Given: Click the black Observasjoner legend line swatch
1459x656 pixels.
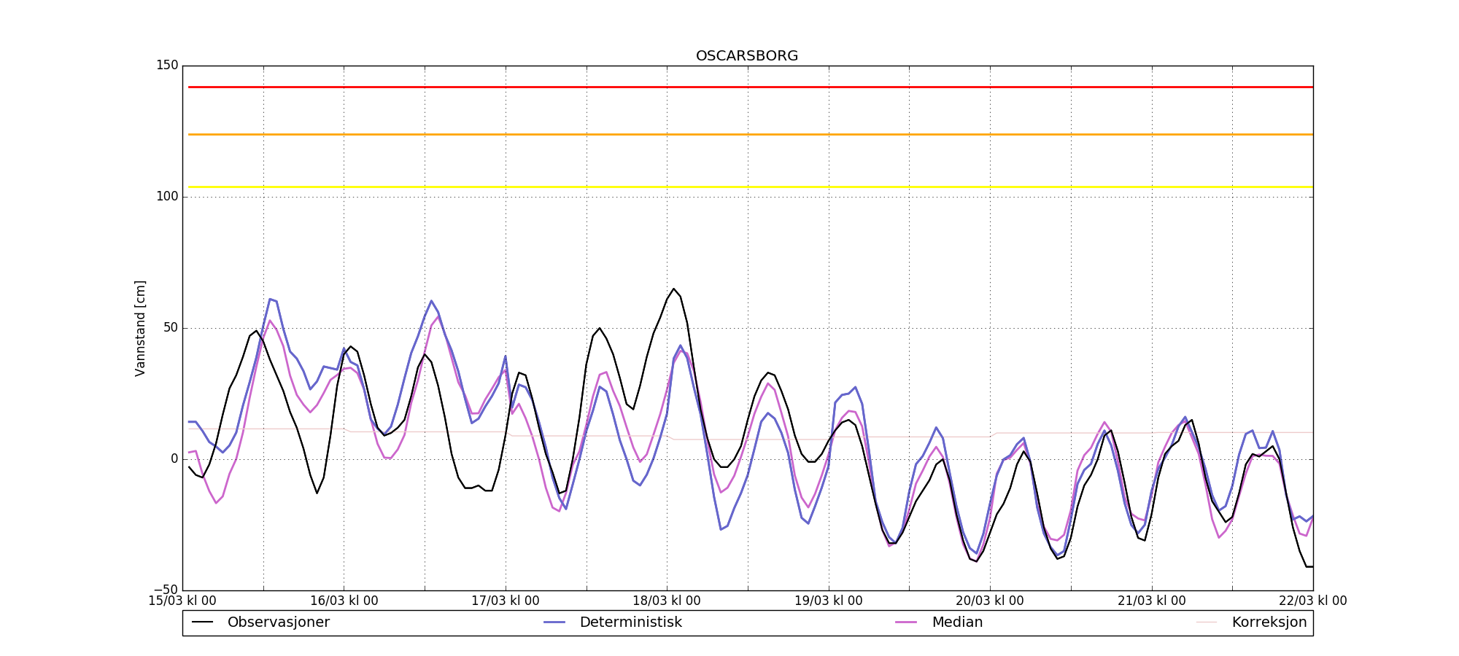Looking at the screenshot, I should pos(202,622).
